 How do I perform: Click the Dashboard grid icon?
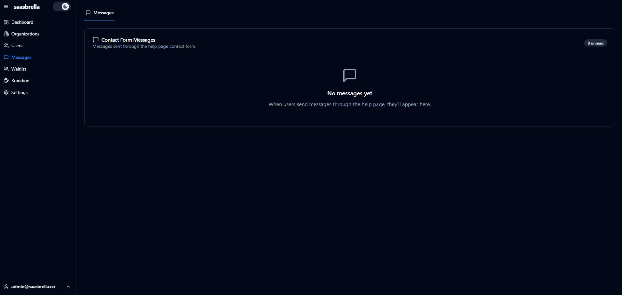click(6, 22)
